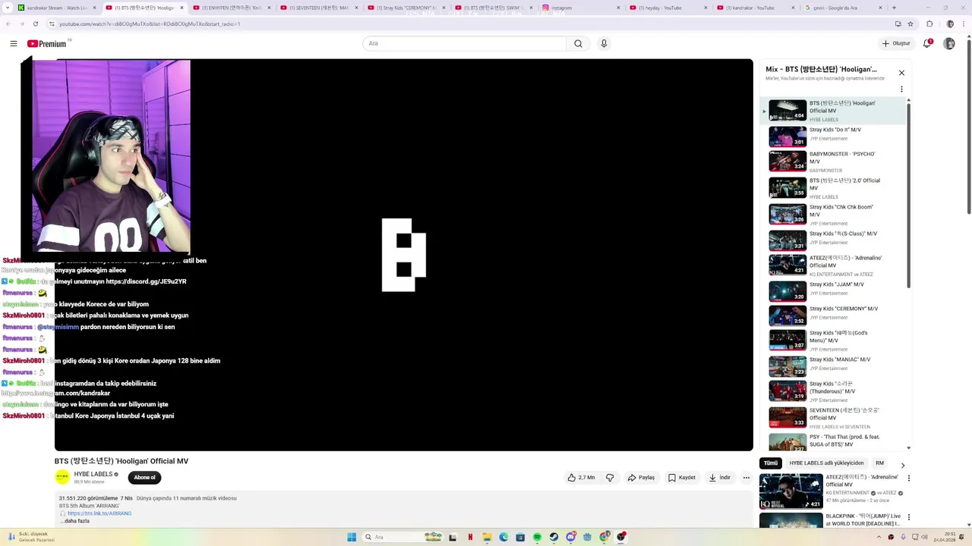972x546 pixels.
Task: Play Stray Kids 'Thunderous' M/V
Action: pos(834,391)
